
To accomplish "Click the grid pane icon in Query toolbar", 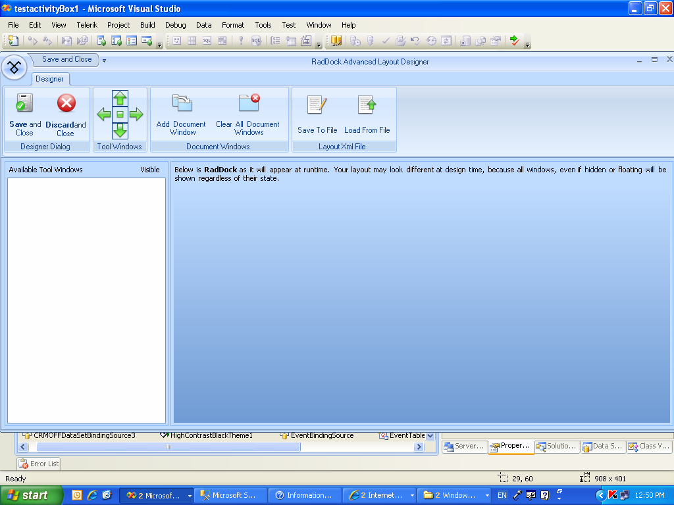I will (192, 41).
